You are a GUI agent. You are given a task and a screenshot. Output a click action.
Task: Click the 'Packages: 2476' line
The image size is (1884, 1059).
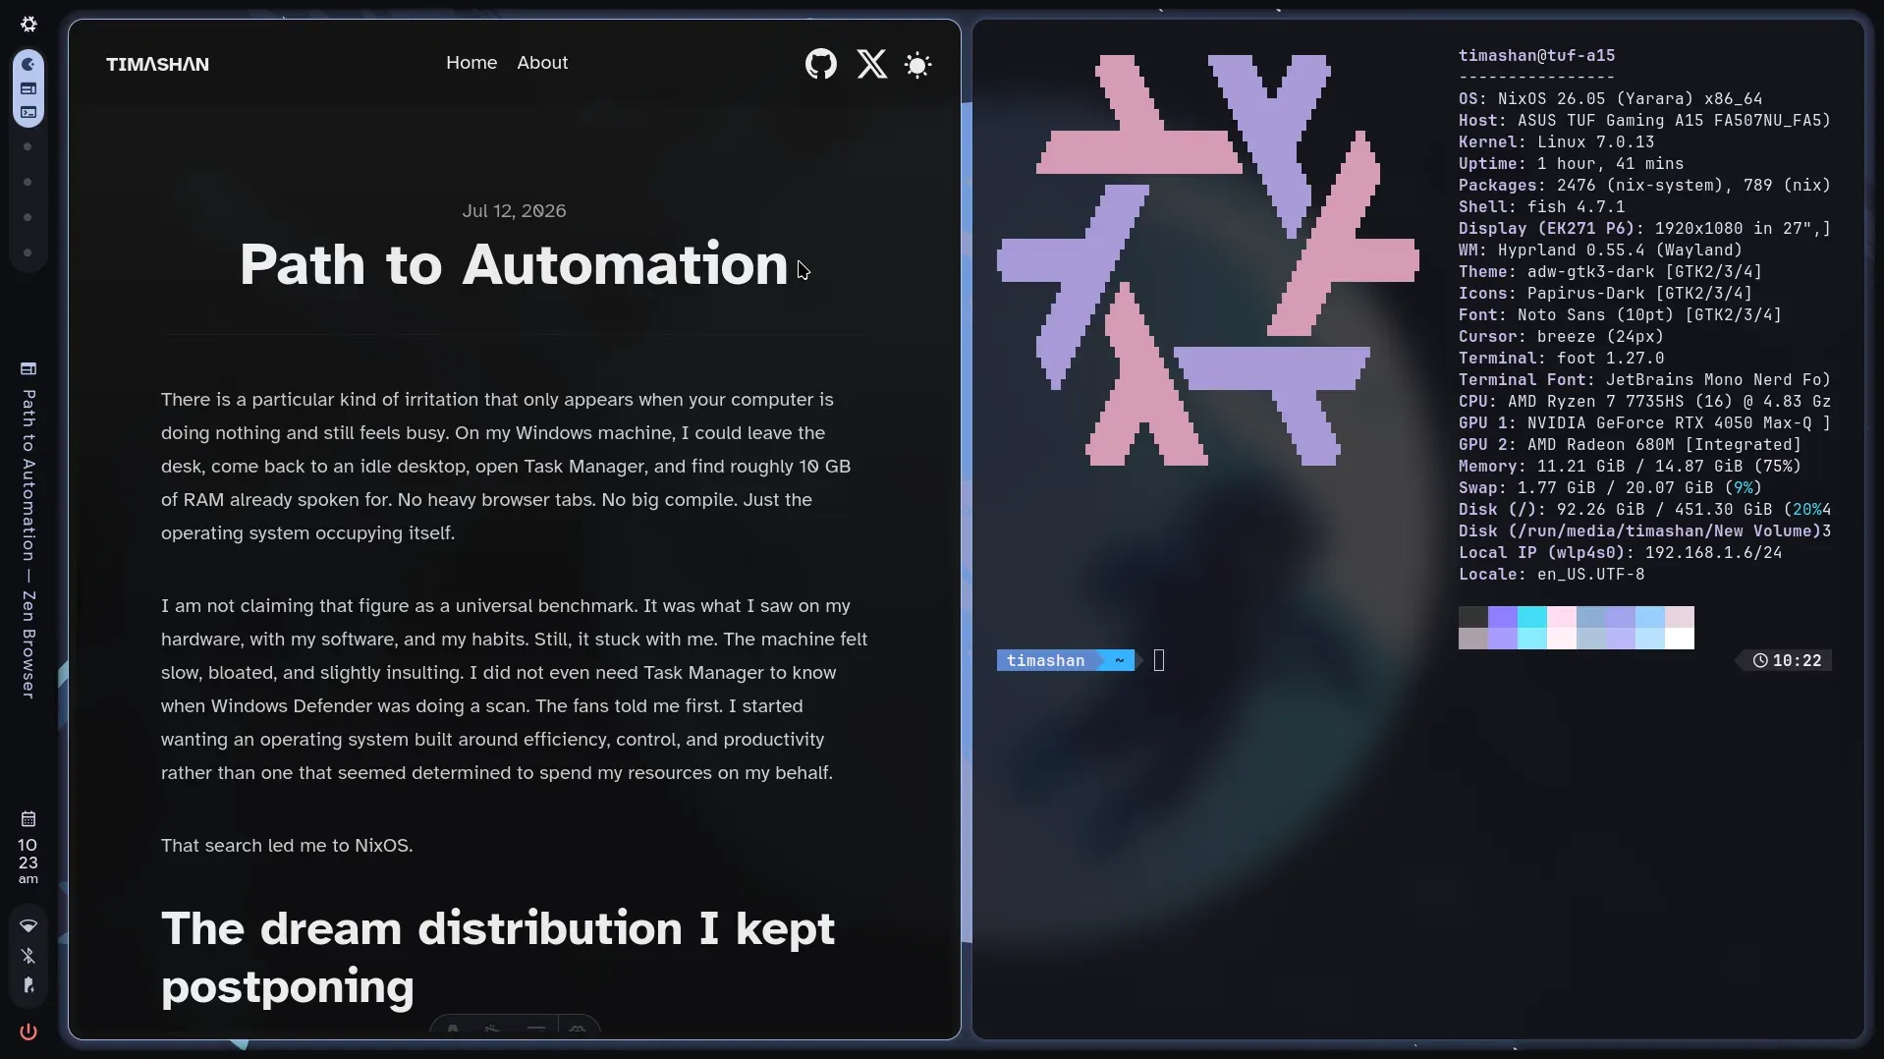pos(1644,186)
